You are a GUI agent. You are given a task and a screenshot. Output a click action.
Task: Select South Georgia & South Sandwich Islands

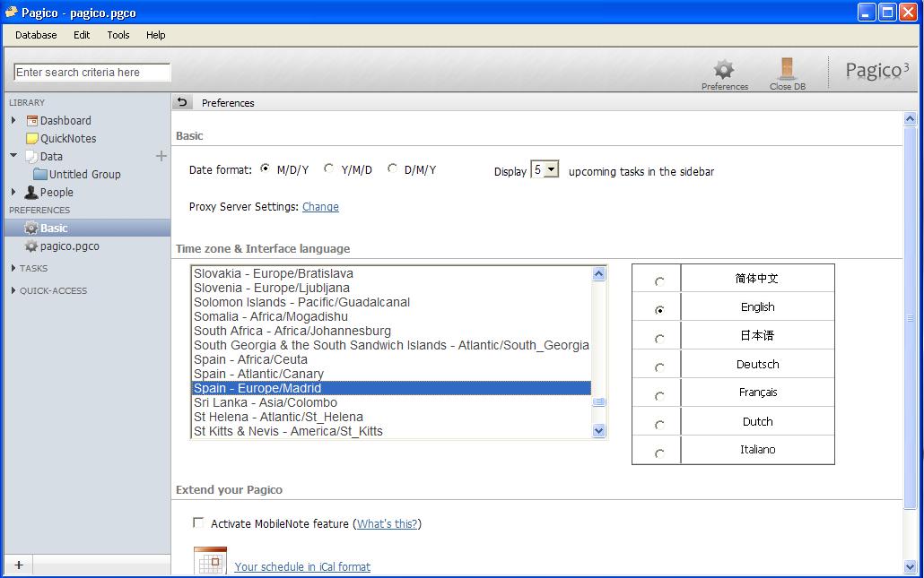(392, 345)
